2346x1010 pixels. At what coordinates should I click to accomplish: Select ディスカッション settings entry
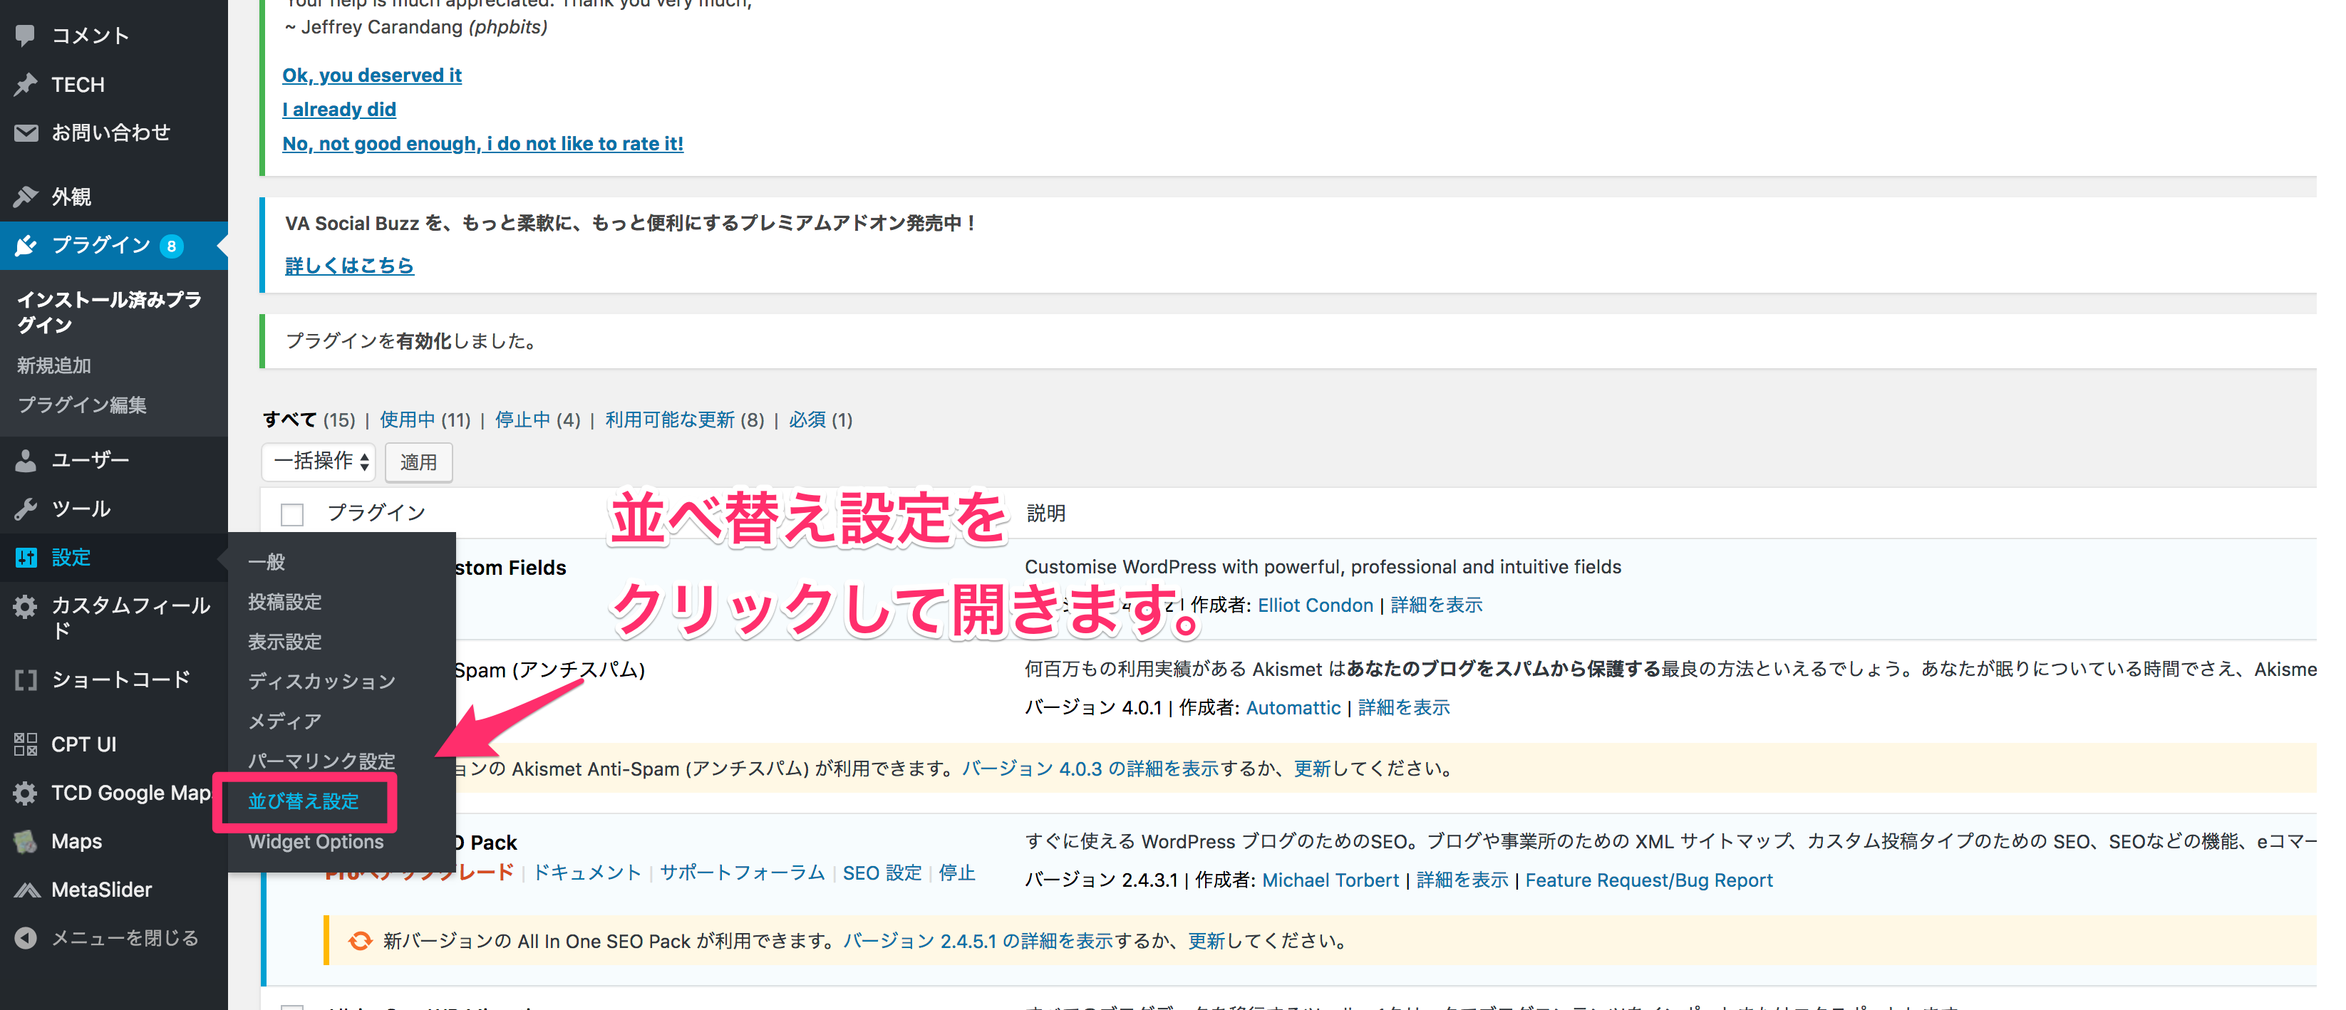pyautogui.click(x=321, y=682)
